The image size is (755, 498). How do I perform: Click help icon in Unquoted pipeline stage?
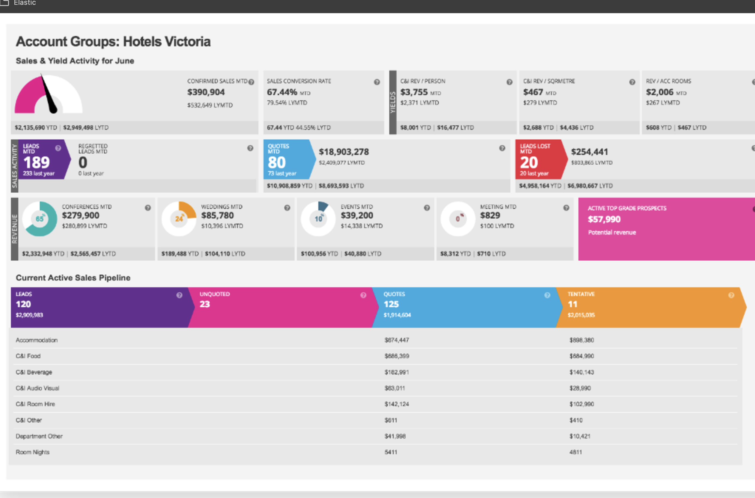(363, 295)
